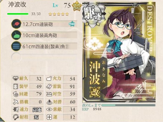The width and height of the screenshot is (163, 122).
Task: Click the eye icon next to 索敵
Action: (x=49, y=109)
